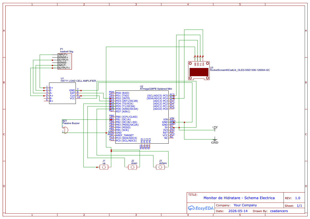The height and width of the screenshot is (219, 310).
Task: Click the sheet number '1/1'
Action: click(x=299, y=206)
